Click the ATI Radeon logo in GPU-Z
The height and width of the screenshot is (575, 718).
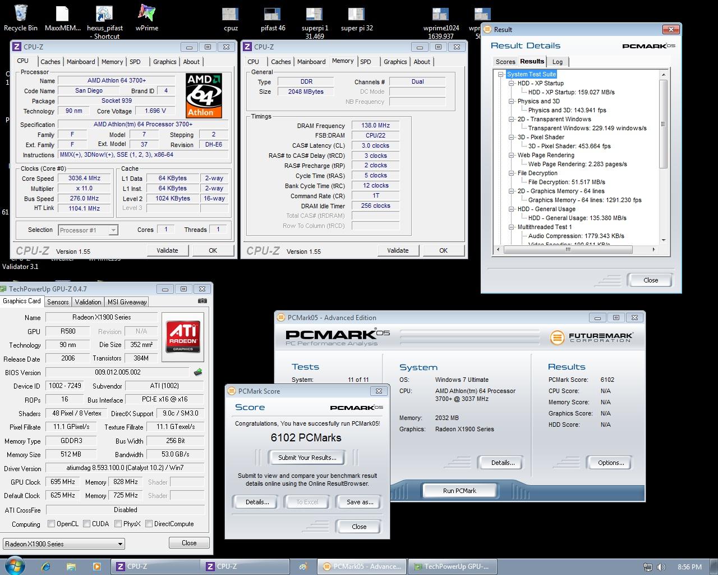pos(183,337)
